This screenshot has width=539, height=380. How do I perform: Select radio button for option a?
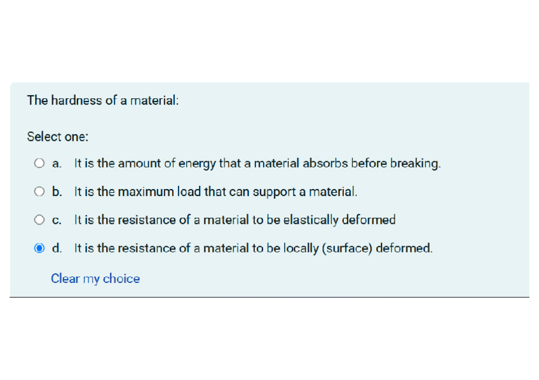coord(40,164)
